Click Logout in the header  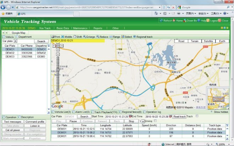(x=212, y=20)
